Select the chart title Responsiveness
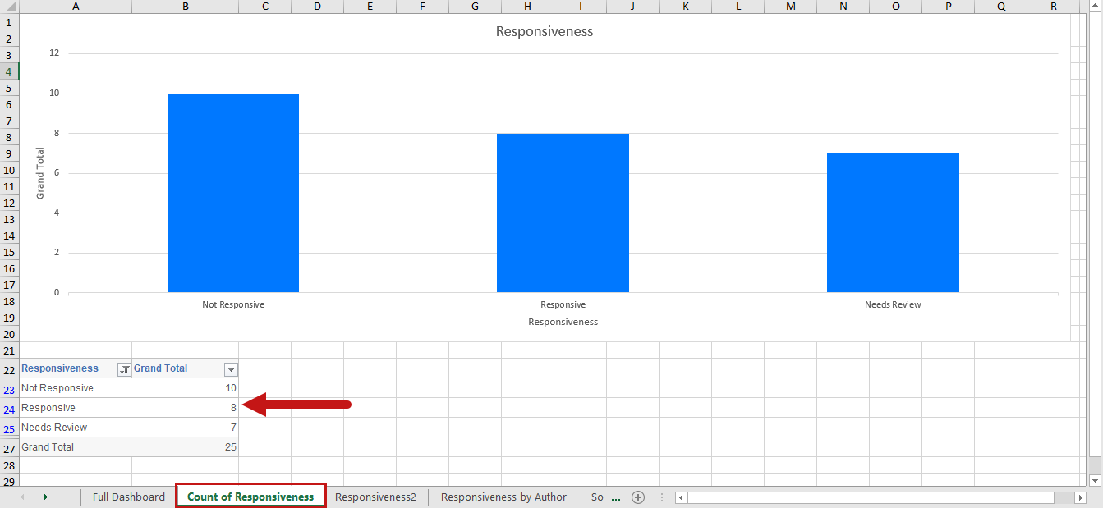 tap(545, 32)
